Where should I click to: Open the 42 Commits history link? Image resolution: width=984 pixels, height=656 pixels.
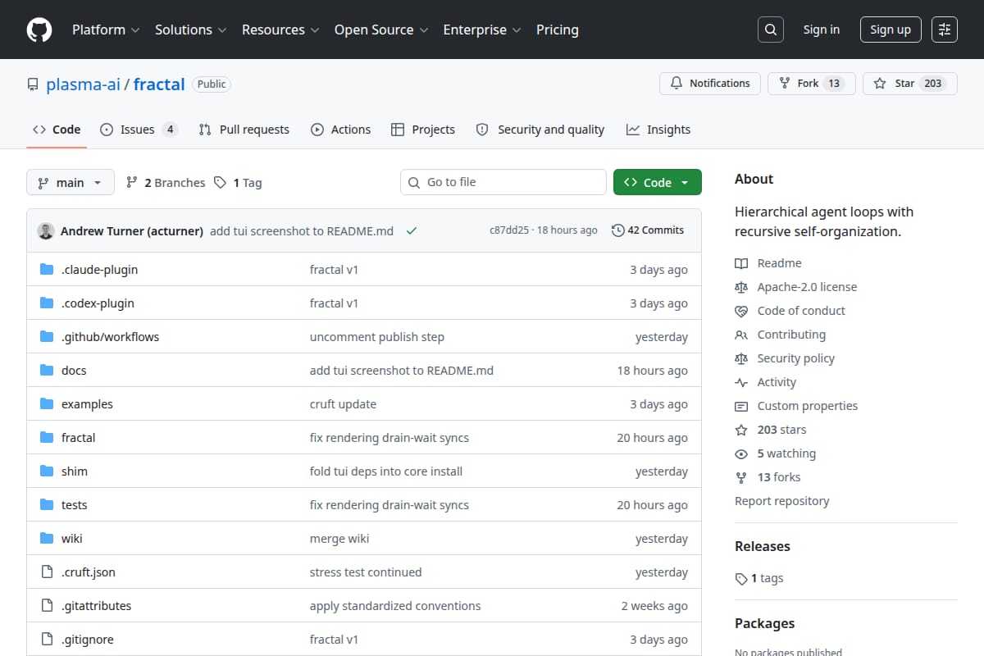coord(648,230)
